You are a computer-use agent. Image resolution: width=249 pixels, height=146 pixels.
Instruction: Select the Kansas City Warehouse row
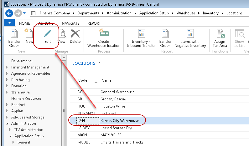(119, 120)
